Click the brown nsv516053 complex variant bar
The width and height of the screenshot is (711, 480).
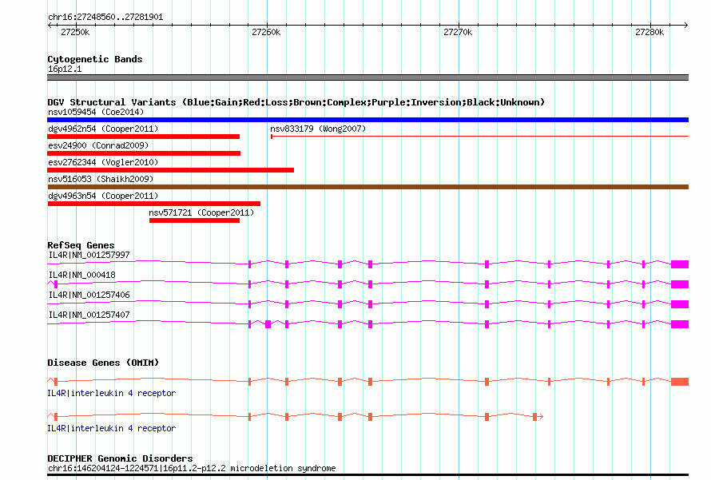coord(367,187)
